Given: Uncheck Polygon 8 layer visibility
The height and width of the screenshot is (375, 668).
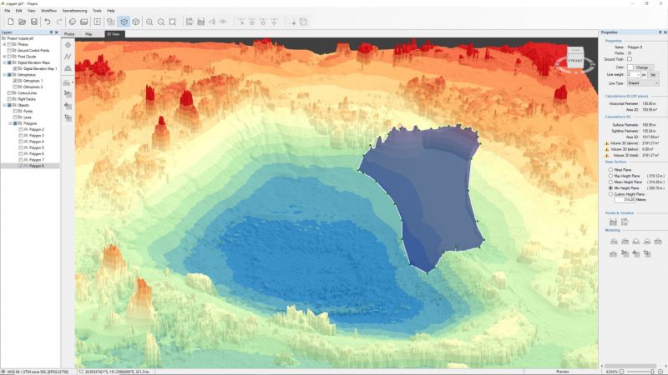Looking at the screenshot, I should 21,166.
